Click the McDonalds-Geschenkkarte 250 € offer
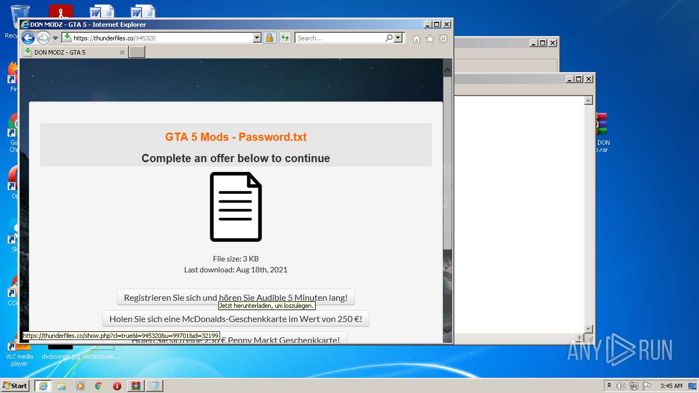699x393 pixels. click(x=236, y=319)
